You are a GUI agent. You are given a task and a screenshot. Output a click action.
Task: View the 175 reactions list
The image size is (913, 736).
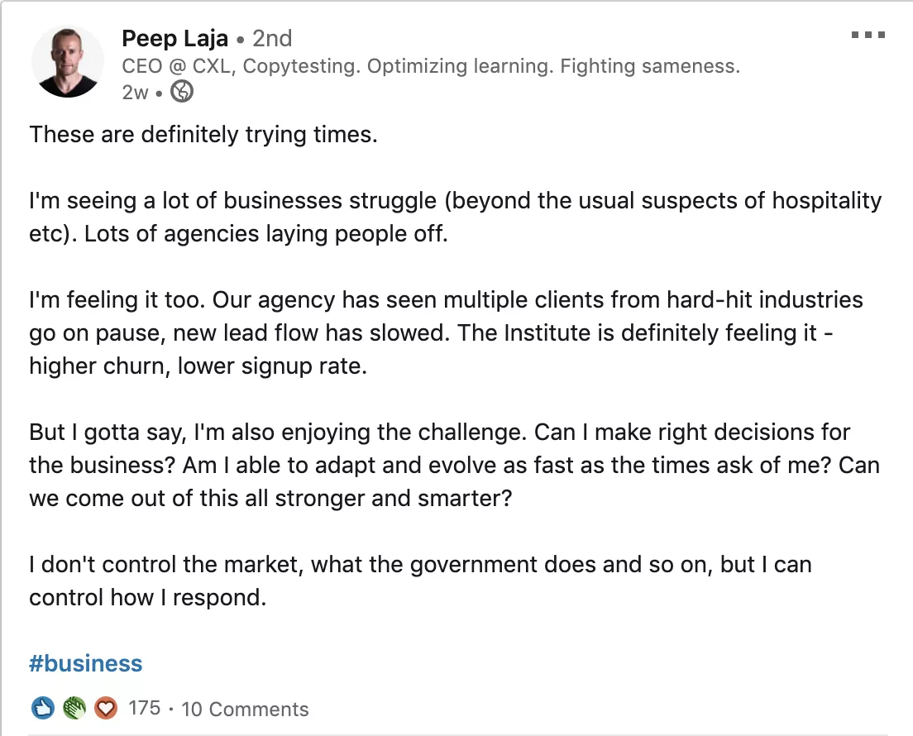(x=144, y=708)
